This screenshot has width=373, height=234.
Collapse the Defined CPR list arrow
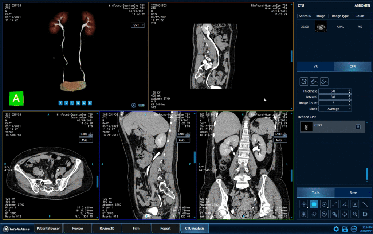[x=367, y=122]
